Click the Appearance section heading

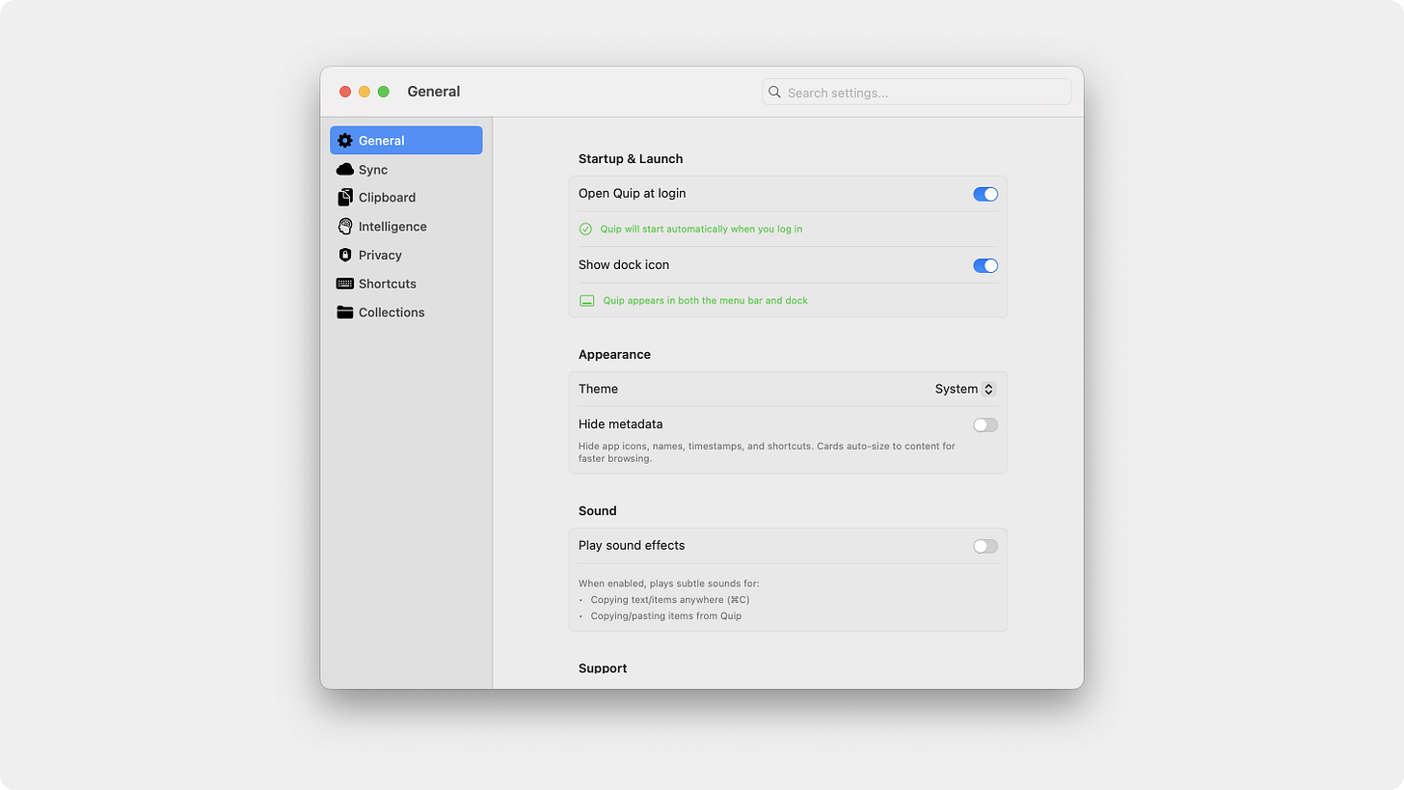click(614, 355)
